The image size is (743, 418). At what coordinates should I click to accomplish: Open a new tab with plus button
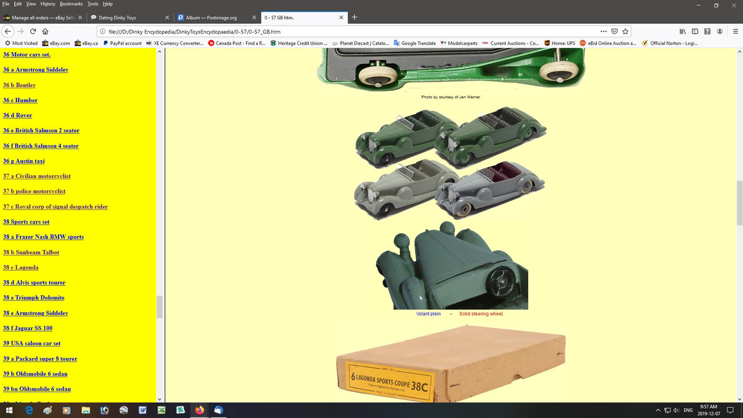pos(354,17)
